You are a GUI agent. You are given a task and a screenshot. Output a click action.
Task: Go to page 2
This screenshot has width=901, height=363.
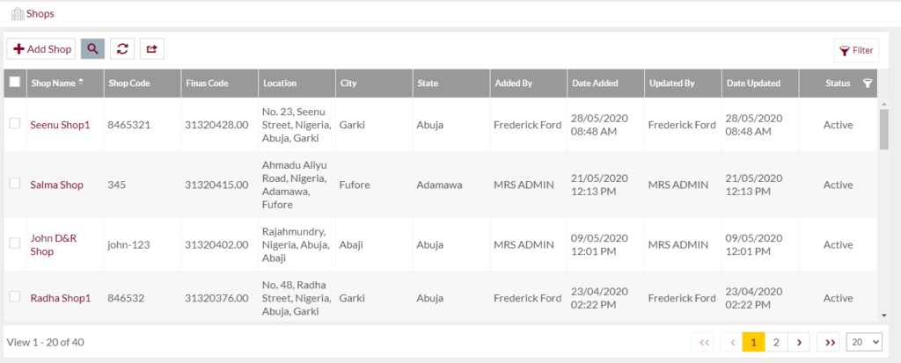776,342
